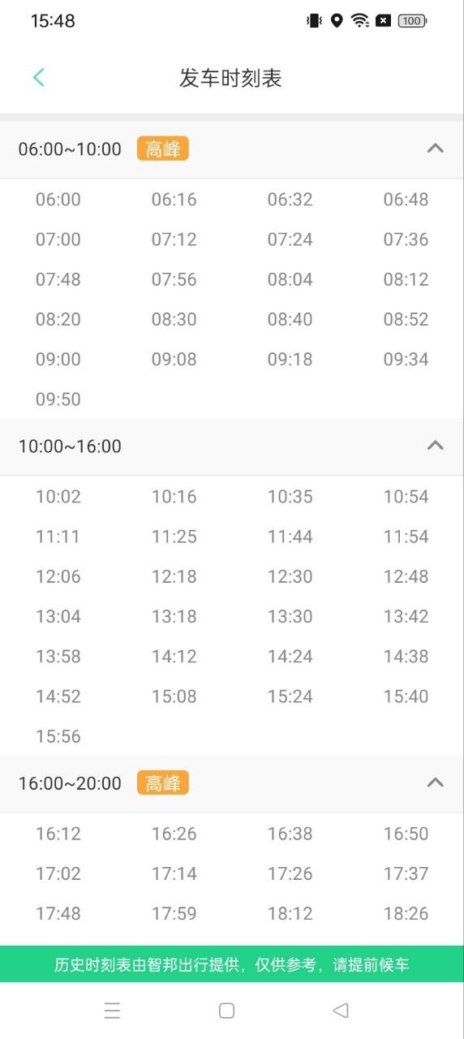The width and height of the screenshot is (464, 1039).
Task: Collapse the 10:00~16:00 timetable section
Action: tap(436, 446)
